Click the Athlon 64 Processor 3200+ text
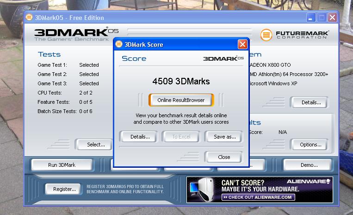The width and height of the screenshot is (353, 215). (289, 74)
